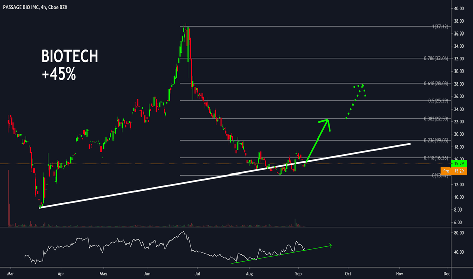Click the Sep label on time axis
The image size is (473, 279).
tap(298, 274)
